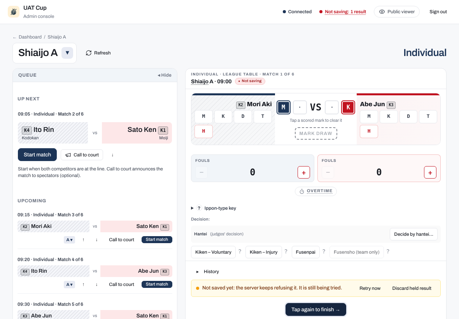Screen dimensions: 459x319
Task: Award Tsuki (T) to Abe Jun
Action: tap(428, 116)
